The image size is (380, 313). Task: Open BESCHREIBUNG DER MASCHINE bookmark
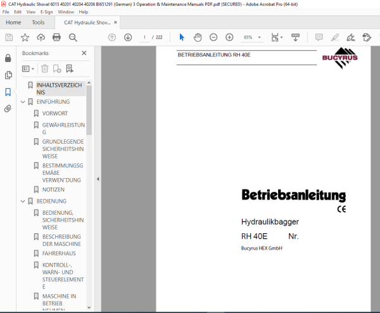(x=61, y=240)
